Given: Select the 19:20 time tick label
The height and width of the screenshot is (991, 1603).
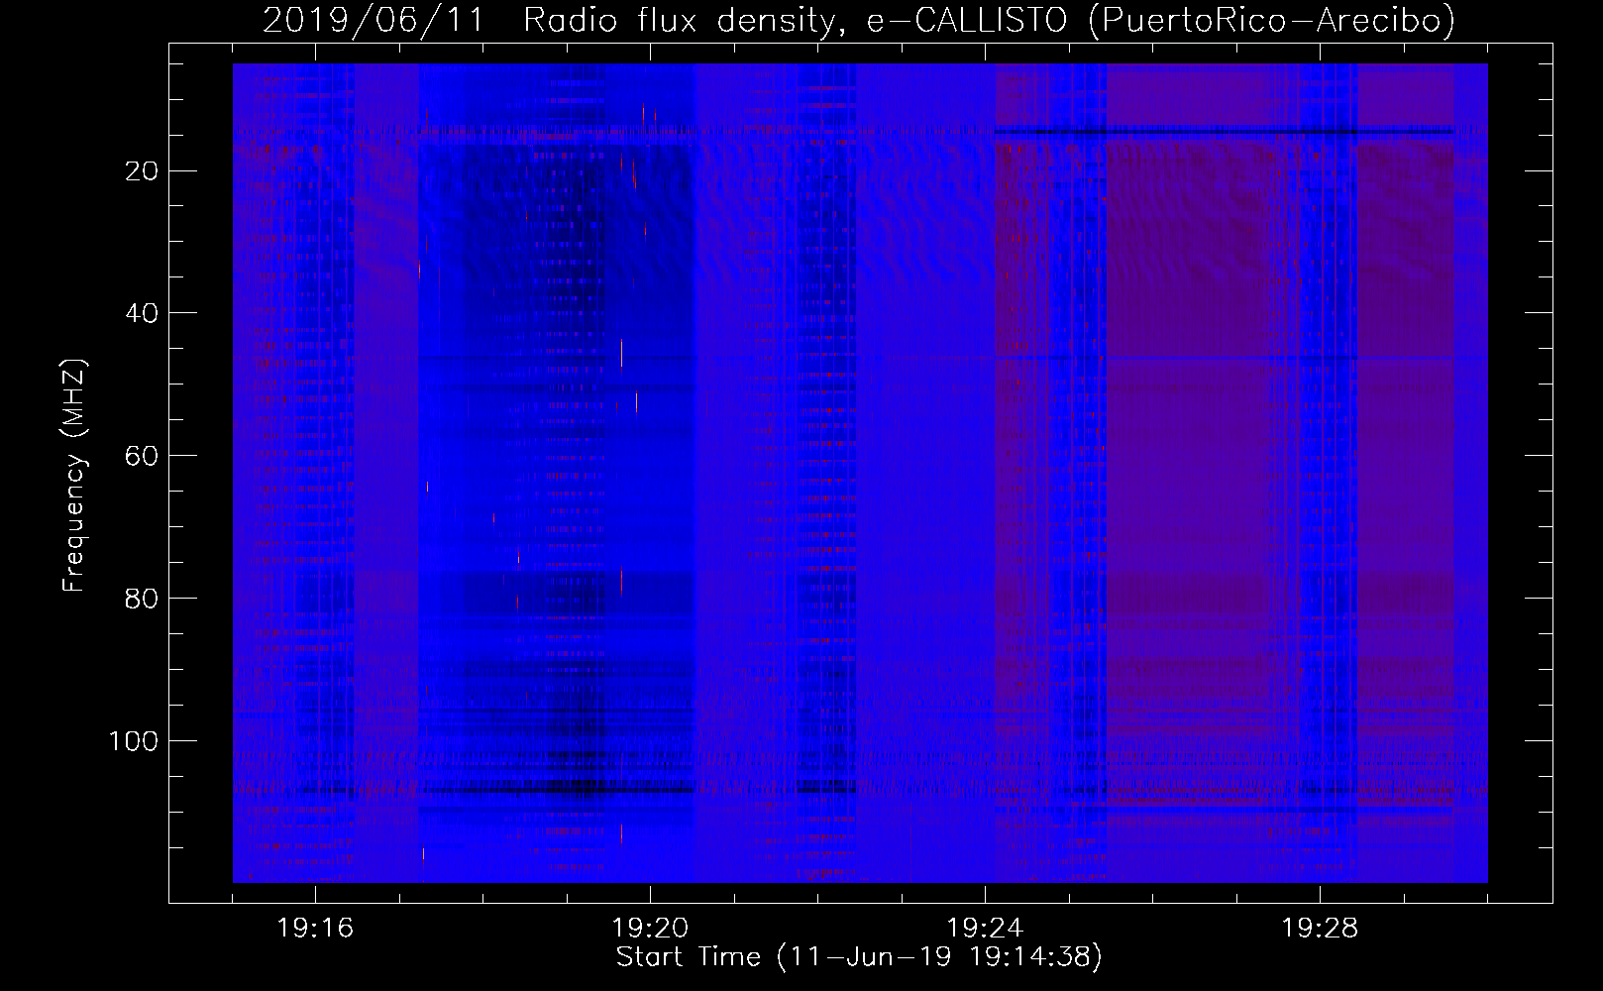Looking at the screenshot, I should 650,929.
